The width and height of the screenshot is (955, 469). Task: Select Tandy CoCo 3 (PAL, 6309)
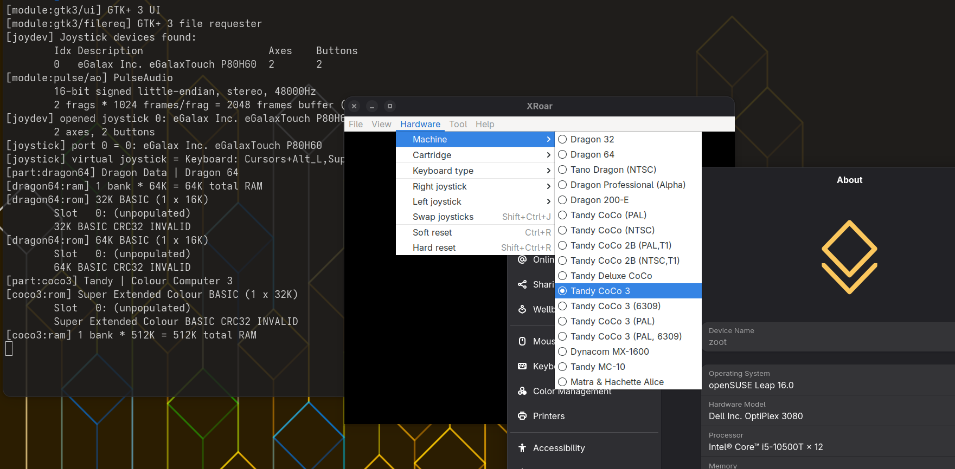628,336
